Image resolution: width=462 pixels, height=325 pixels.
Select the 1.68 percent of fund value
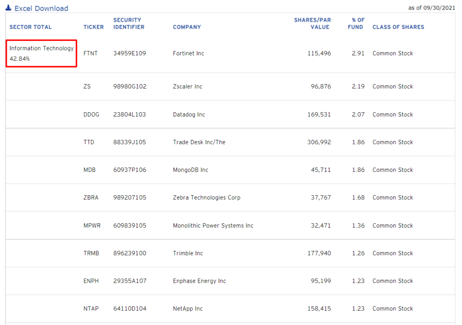tap(358, 197)
